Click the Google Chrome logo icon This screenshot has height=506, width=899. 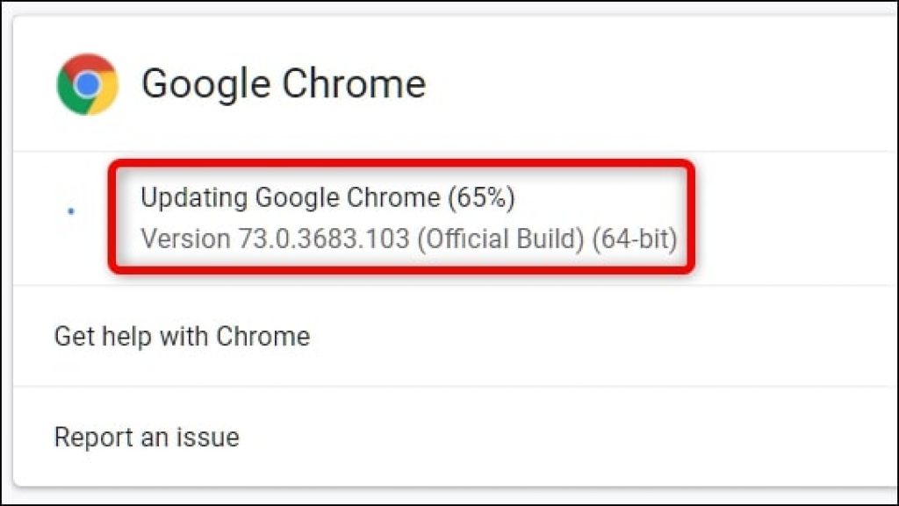(88, 84)
